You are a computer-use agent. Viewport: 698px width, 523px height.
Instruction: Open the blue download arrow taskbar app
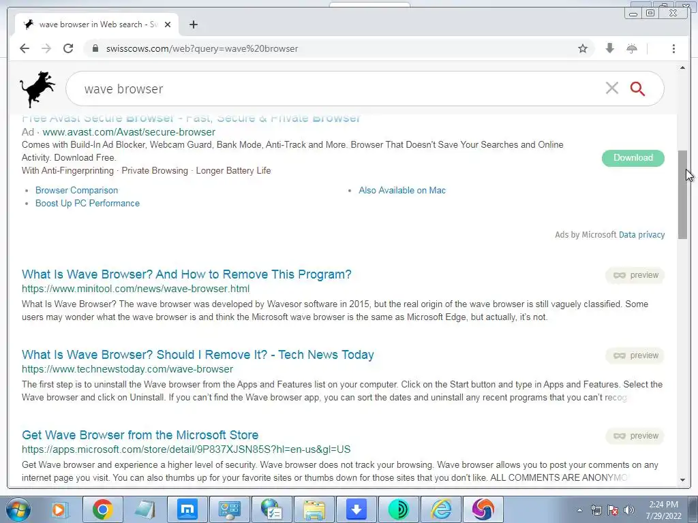coord(356,509)
